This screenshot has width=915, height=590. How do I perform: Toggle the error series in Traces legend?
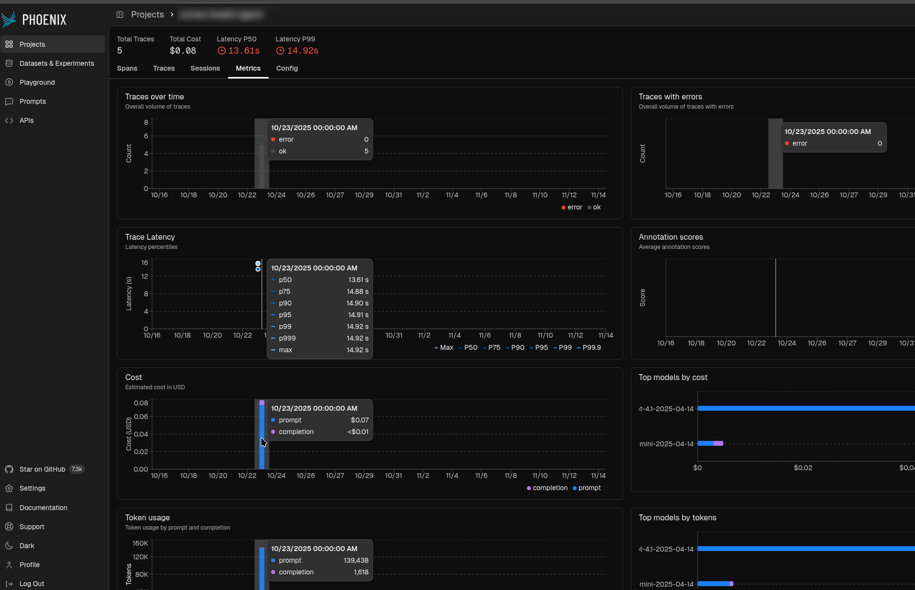pos(572,208)
